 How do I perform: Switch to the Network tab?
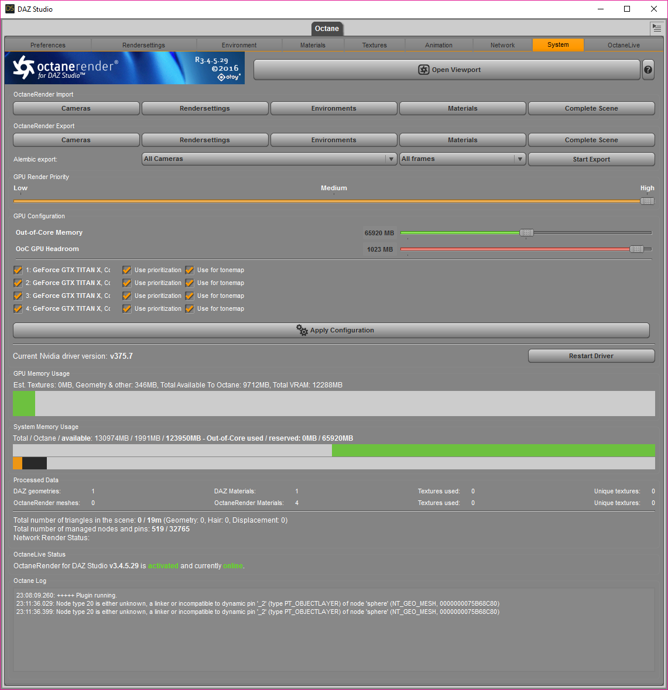502,45
